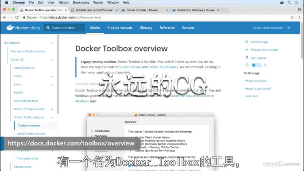Open Troubleshooting sidebar item
Image resolution: width=304 pixels, height=171 pixels.
[28, 158]
